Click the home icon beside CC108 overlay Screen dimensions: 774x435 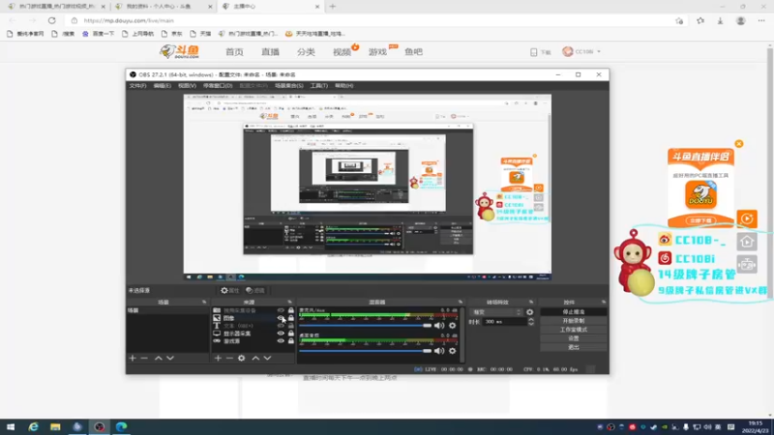coord(747,242)
